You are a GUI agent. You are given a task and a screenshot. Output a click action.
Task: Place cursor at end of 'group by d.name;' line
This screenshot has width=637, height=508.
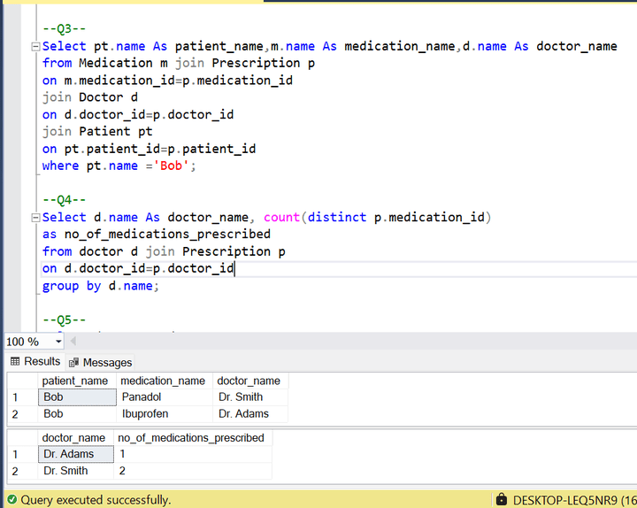160,286
